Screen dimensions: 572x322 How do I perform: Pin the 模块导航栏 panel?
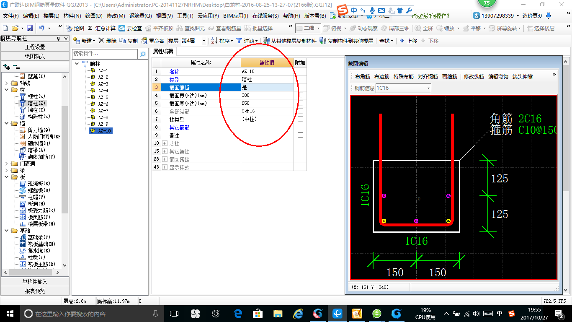coord(59,39)
